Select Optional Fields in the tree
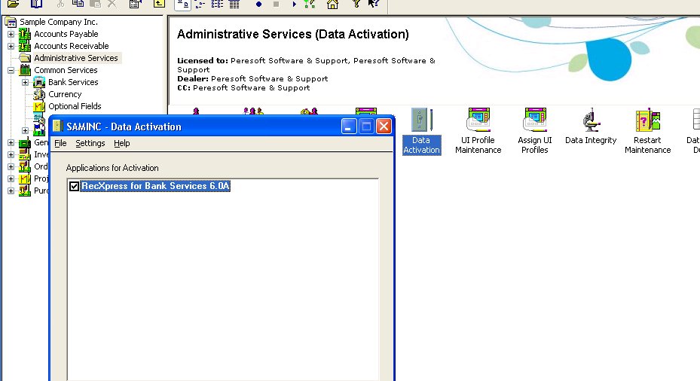The width and height of the screenshot is (700, 381). point(75,106)
